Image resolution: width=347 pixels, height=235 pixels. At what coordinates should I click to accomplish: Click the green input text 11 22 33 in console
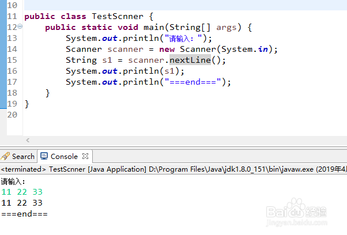tap(22, 192)
